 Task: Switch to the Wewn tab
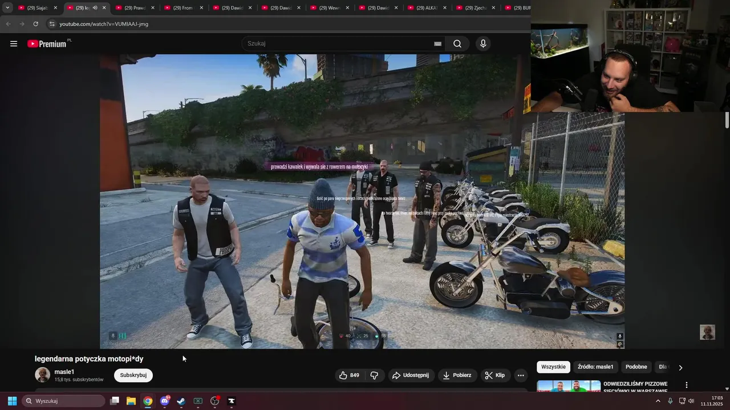pos(329,8)
